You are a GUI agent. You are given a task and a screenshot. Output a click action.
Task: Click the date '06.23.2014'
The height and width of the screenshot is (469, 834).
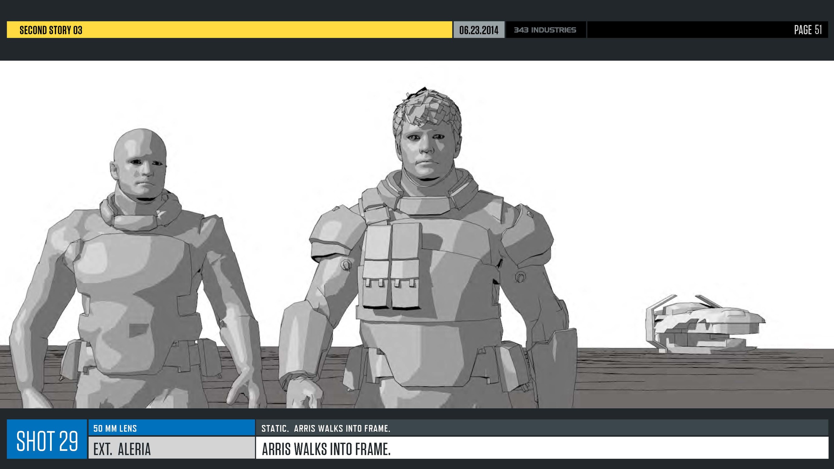tap(479, 30)
